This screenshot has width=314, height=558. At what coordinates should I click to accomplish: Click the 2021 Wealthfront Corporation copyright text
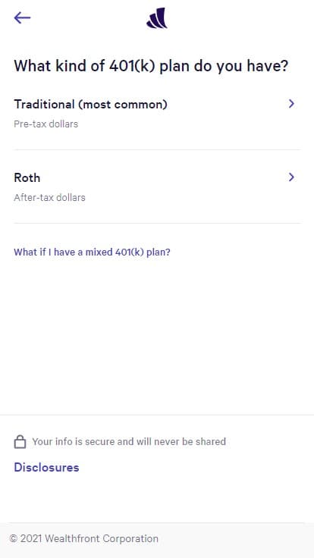tap(83, 538)
